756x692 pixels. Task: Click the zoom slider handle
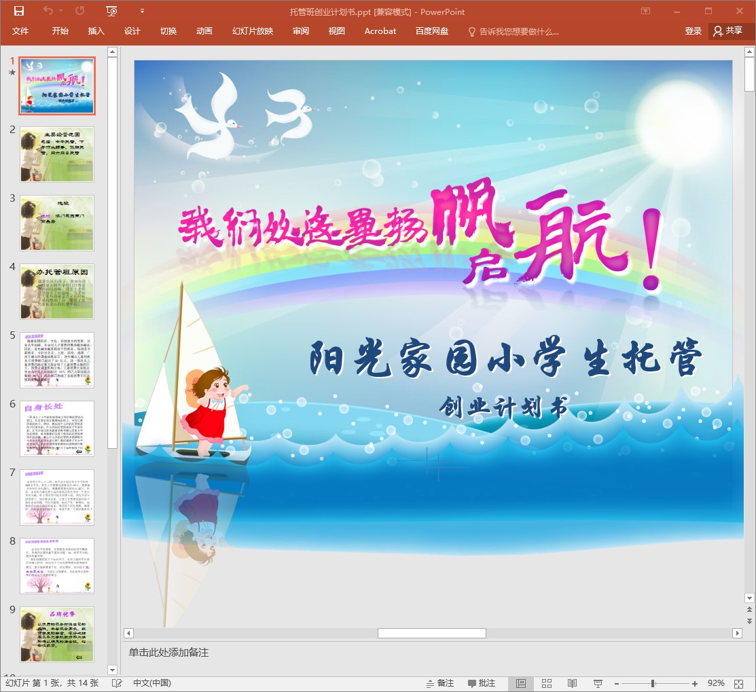pos(653,683)
